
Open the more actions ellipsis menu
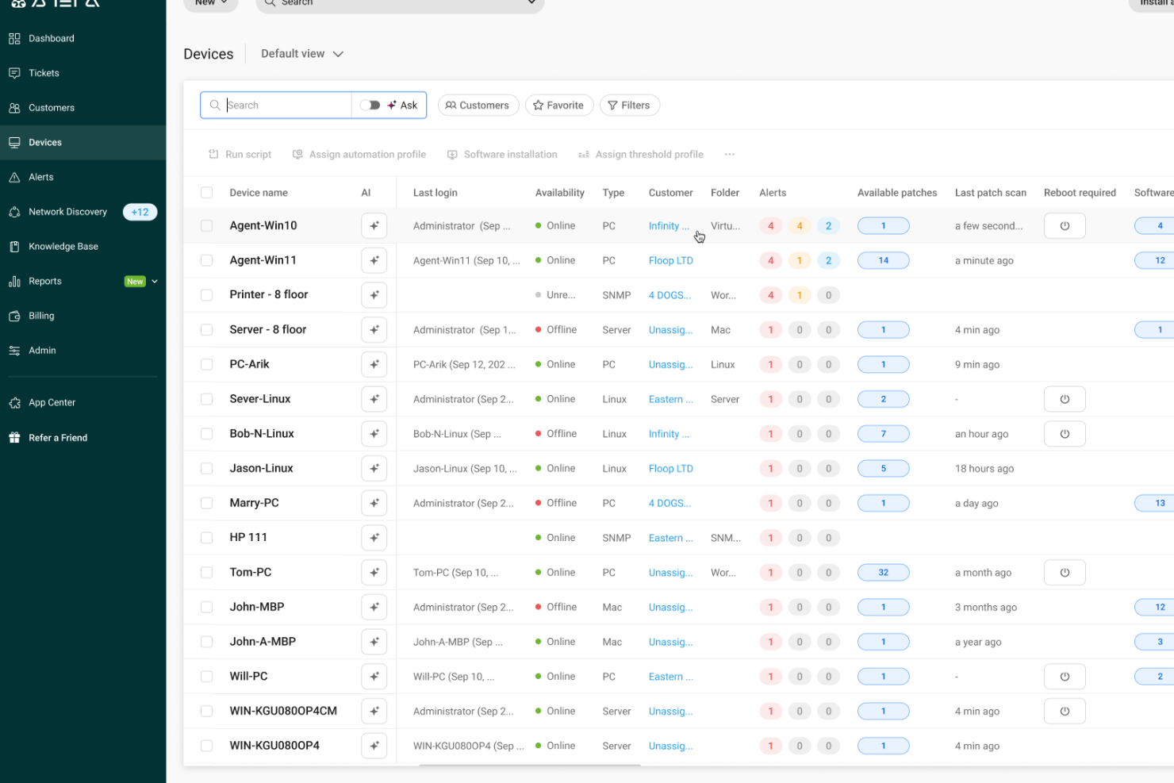point(729,154)
